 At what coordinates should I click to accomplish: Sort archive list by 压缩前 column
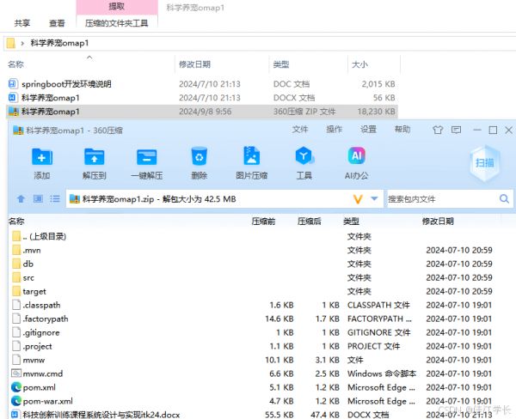pos(263,222)
